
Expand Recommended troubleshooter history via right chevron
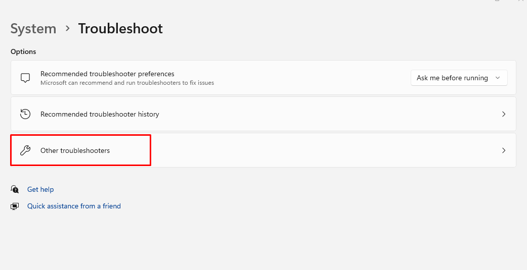tap(503, 114)
